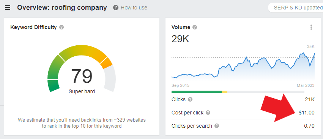Click the Keyword Difficulty heading
The image size is (323, 139).
click(33, 27)
